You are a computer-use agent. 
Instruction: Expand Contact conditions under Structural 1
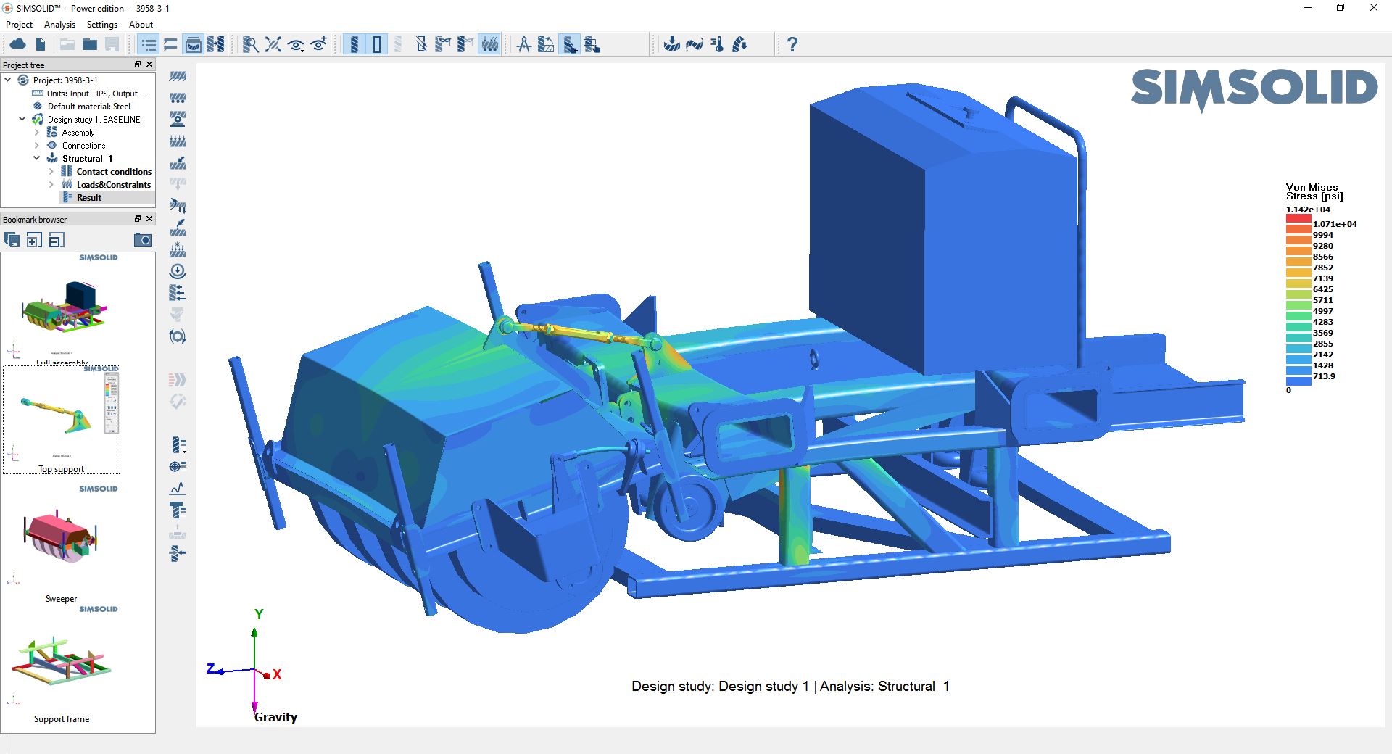pyautogui.click(x=51, y=172)
